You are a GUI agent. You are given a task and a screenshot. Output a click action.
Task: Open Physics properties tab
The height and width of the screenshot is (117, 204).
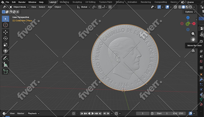(201, 89)
